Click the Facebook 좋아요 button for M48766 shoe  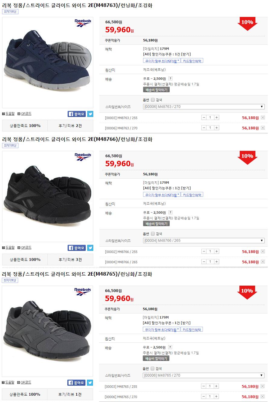[77, 248]
